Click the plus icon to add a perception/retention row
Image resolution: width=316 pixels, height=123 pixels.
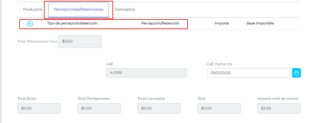[x=30, y=24]
